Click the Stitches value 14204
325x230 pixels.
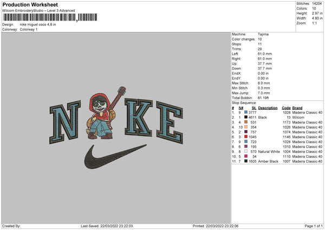click(x=317, y=4)
